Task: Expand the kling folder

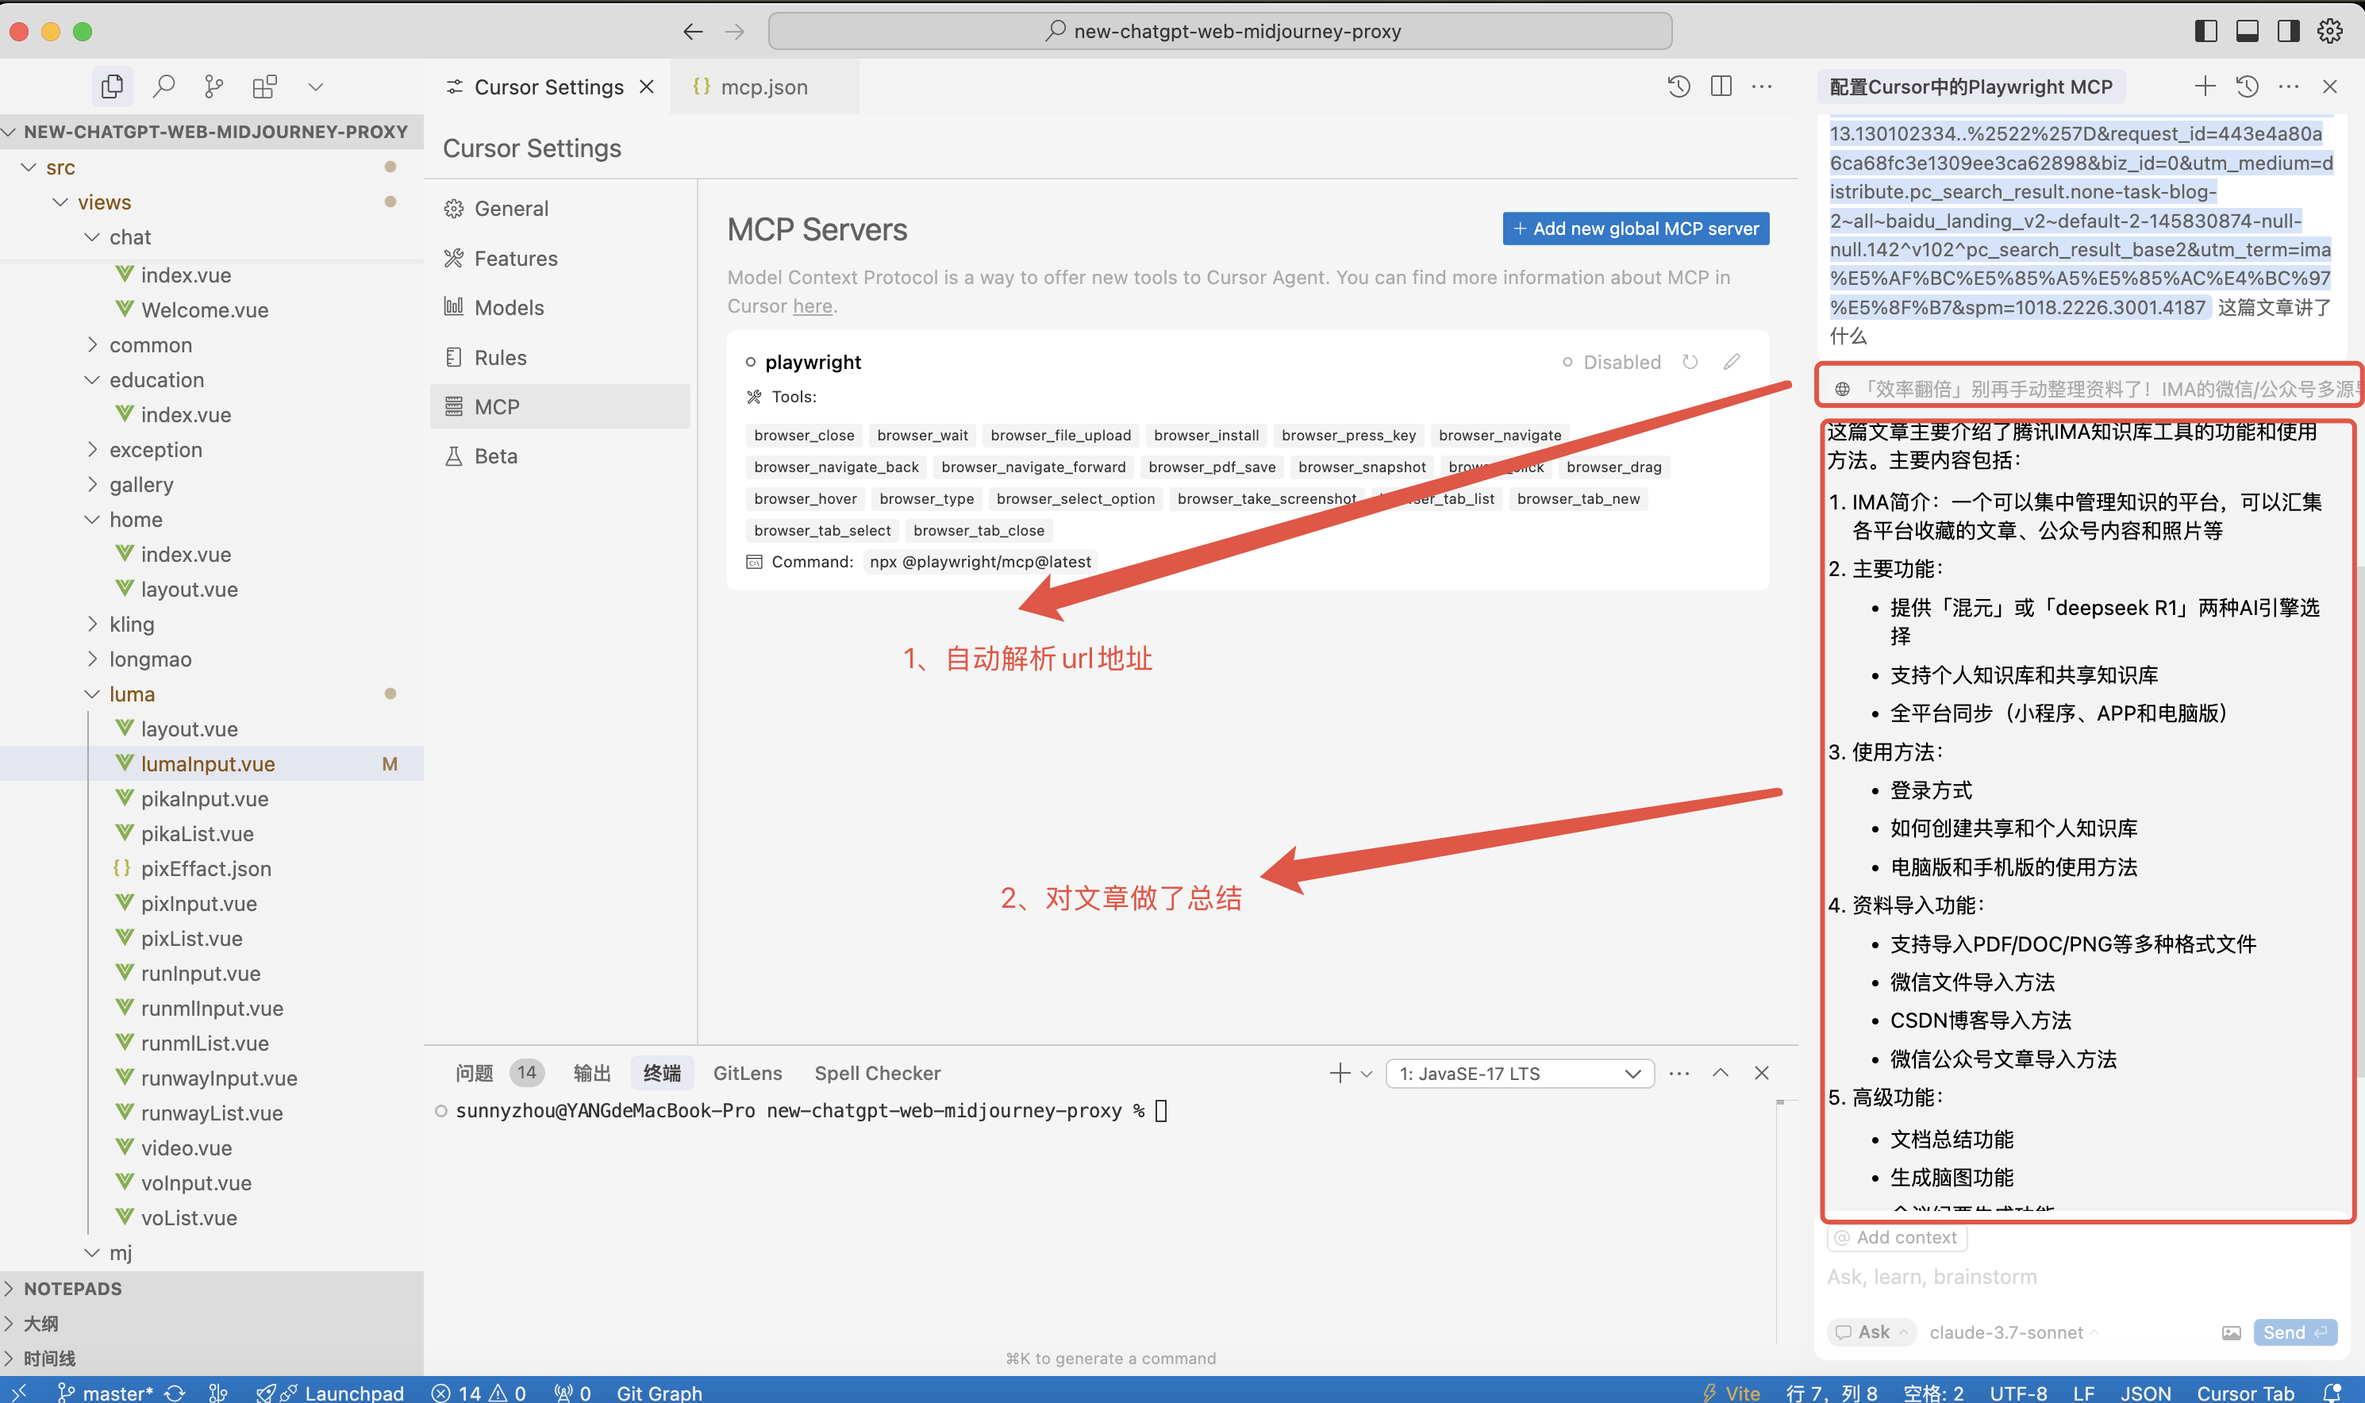Action: 132,624
